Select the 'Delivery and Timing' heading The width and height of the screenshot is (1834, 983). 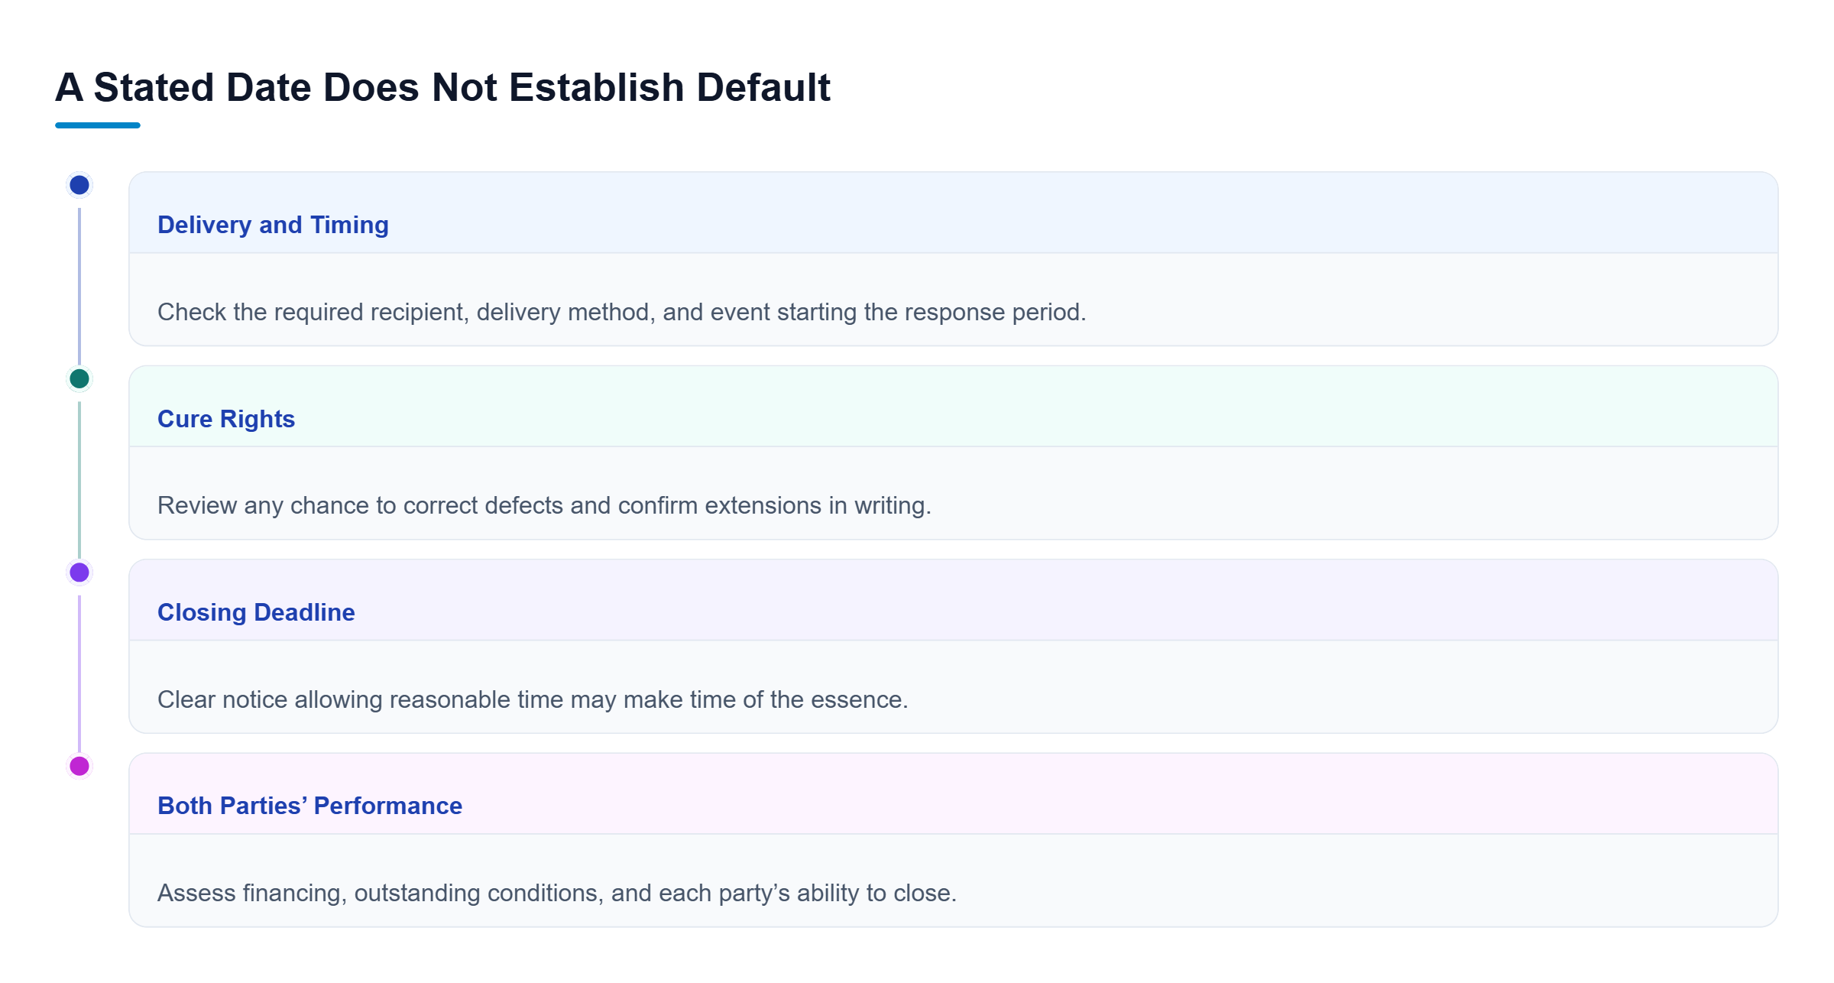coord(273,225)
